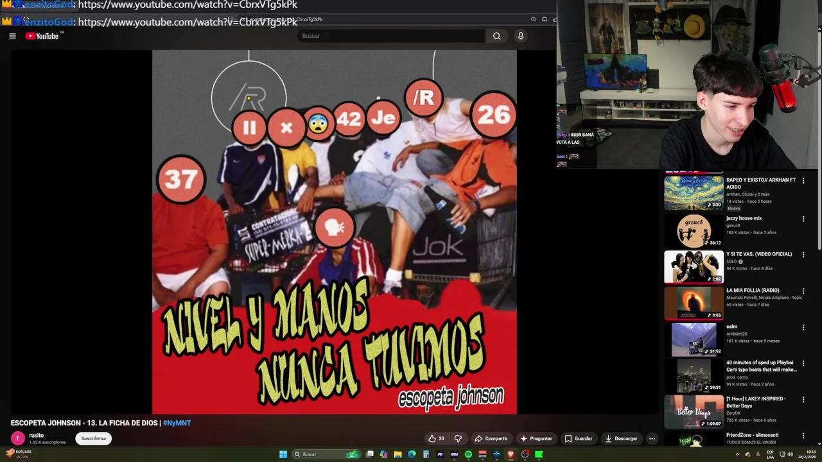Open more actions ellipsis under video

[x=652, y=439]
